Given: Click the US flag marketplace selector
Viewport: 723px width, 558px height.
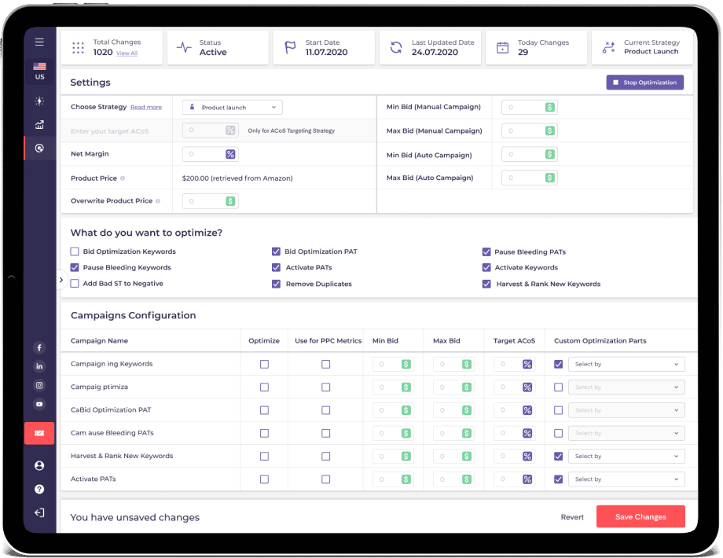Looking at the screenshot, I should coord(39,71).
